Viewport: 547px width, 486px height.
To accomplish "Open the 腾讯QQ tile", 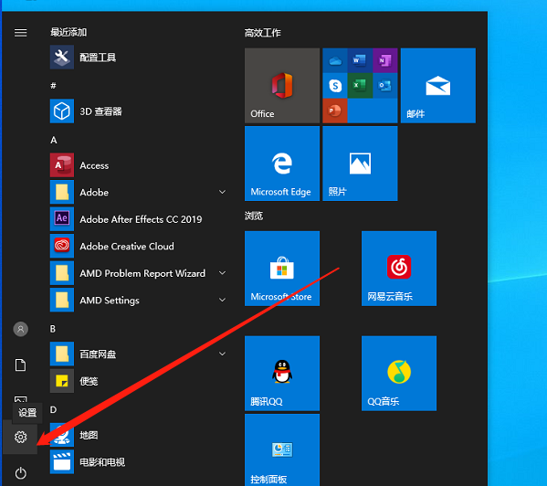I will click(282, 374).
